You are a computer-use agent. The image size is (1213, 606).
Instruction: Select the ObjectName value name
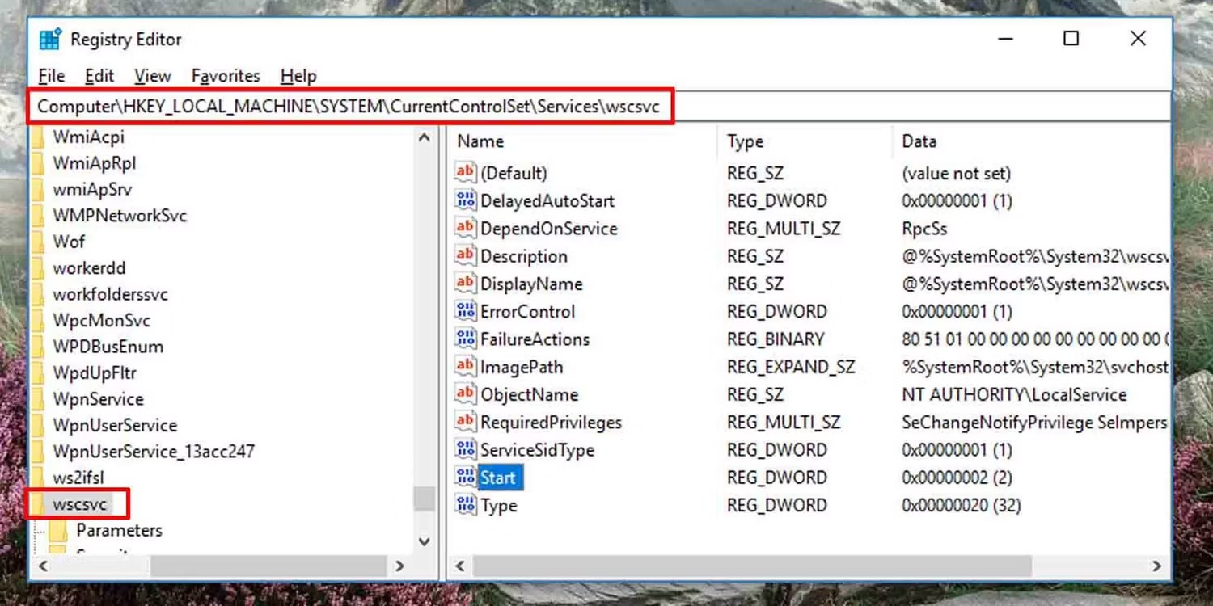[x=530, y=394]
